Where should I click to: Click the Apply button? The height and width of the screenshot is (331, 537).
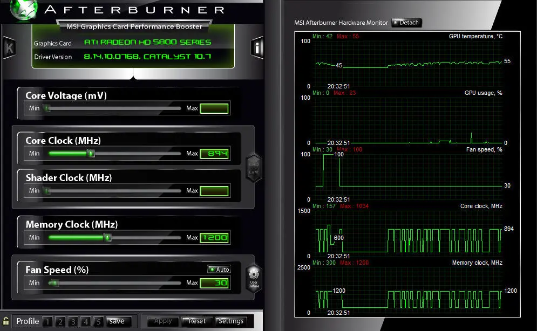[x=163, y=321]
